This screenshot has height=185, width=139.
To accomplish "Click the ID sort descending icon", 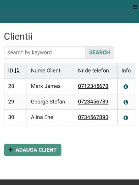I will pyautogui.click(x=17, y=71).
